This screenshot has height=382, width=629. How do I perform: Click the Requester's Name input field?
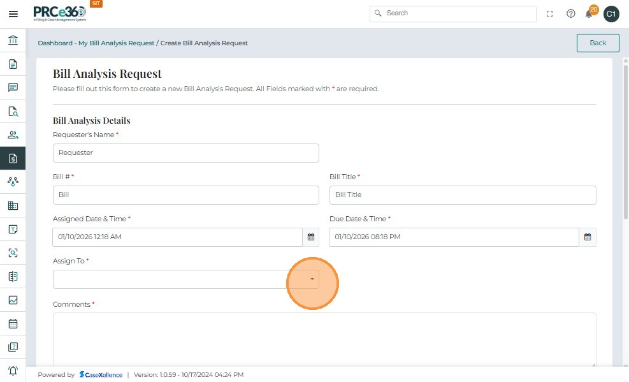click(x=185, y=153)
